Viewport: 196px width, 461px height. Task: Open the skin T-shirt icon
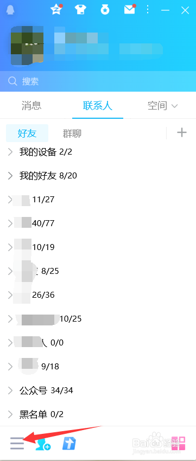pyautogui.click(x=80, y=10)
